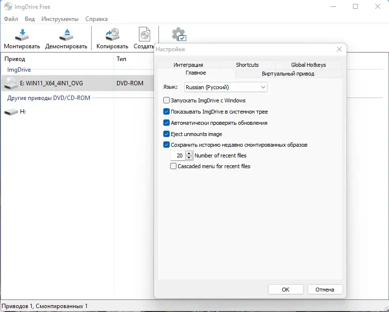Select the Главное tab
This screenshot has width=389, height=312.
coord(196,73)
